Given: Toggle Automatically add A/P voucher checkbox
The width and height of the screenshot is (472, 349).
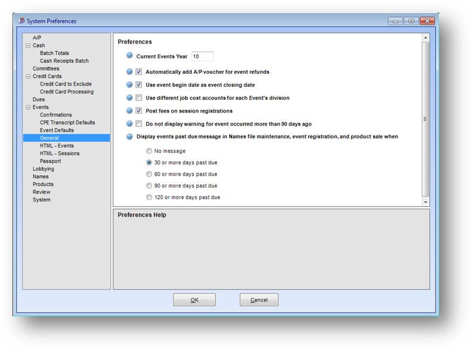Looking at the screenshot, I should coord(138,71).
